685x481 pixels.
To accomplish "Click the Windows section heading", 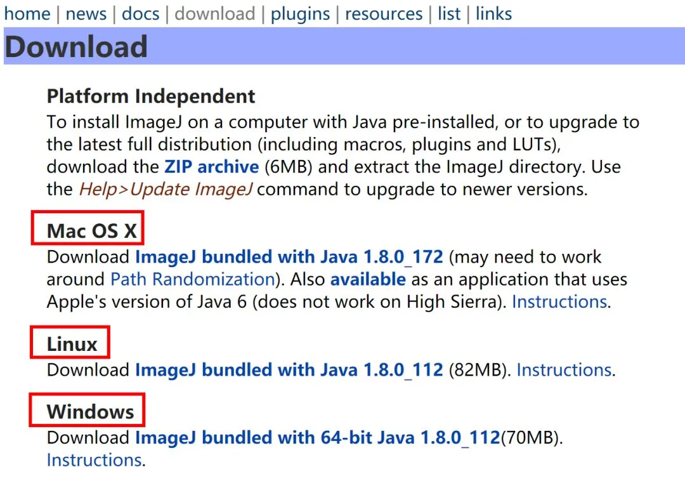I will (x=91, y=411).
